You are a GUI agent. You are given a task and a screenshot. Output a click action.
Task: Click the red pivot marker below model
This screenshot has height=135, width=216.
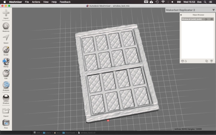point(108,120)
